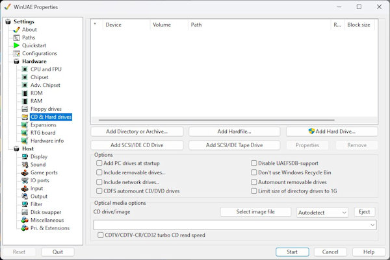Toggle Disable UAEFSDB-support checkbox

[254, 163]
